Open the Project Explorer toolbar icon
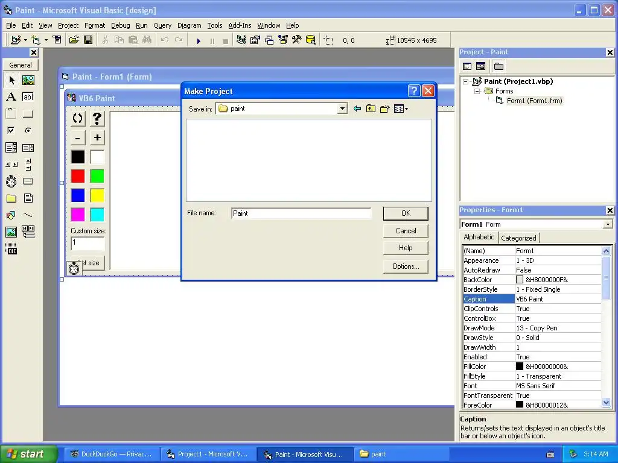This screenshot has height=463, width=618. [241, 40]
